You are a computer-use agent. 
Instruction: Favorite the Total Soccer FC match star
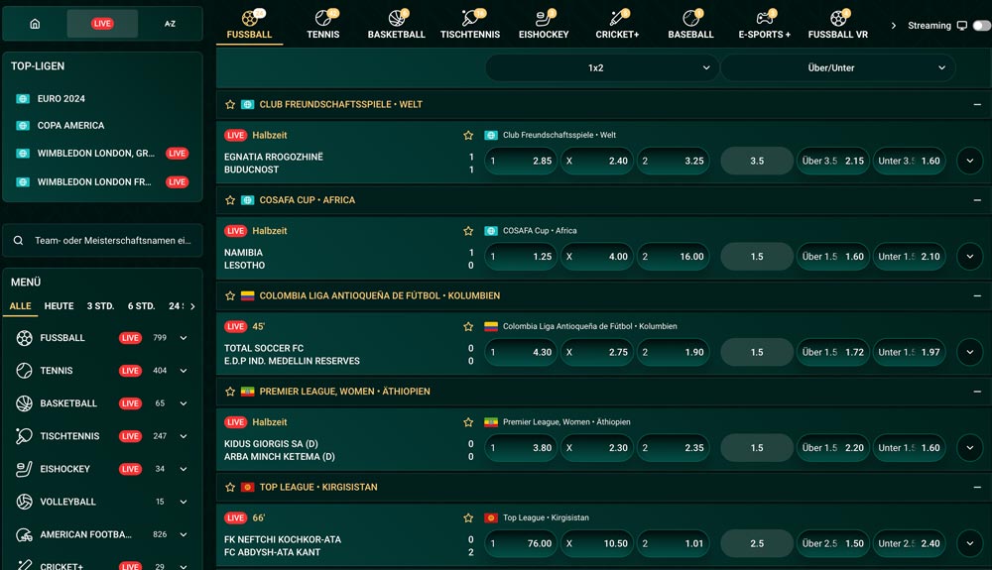click(468, 327)
